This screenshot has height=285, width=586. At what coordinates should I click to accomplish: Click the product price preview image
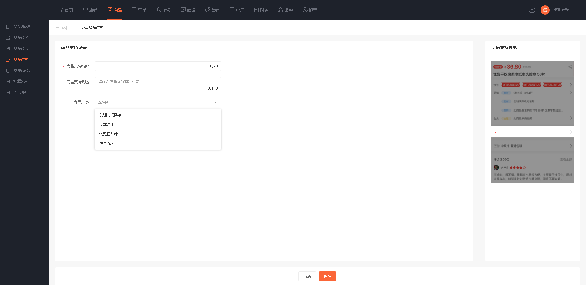[x=533, y=94]
